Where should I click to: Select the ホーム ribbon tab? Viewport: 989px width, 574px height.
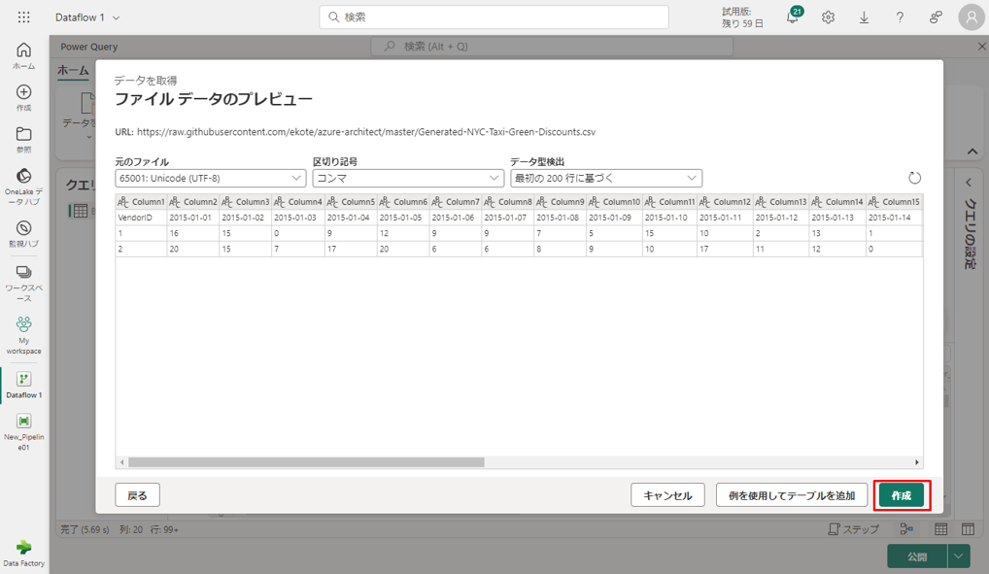(73, 71)
